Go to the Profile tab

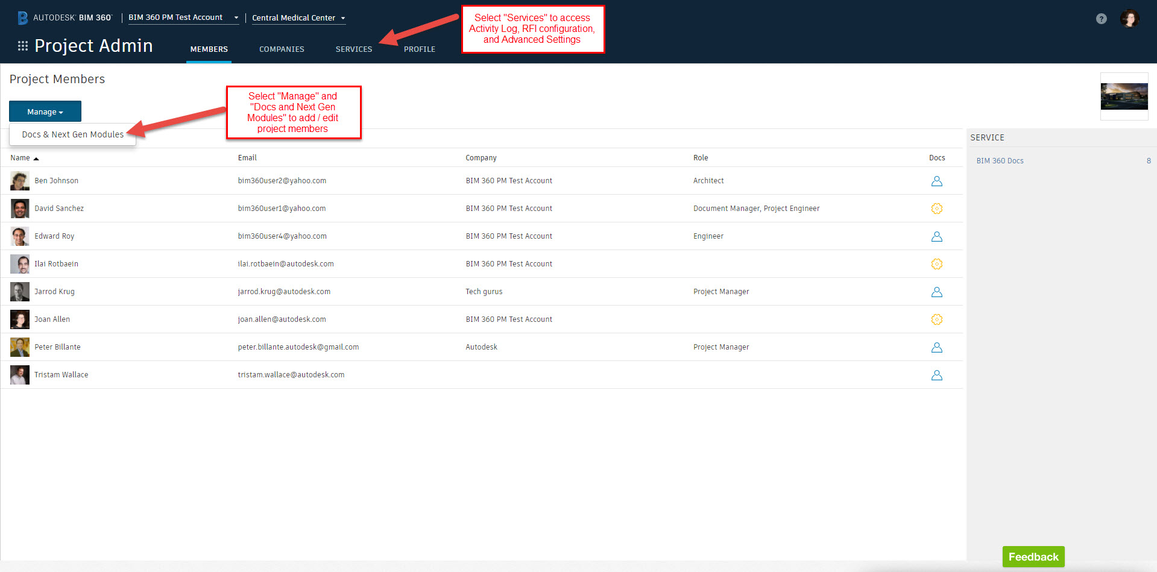coord(420,49)
